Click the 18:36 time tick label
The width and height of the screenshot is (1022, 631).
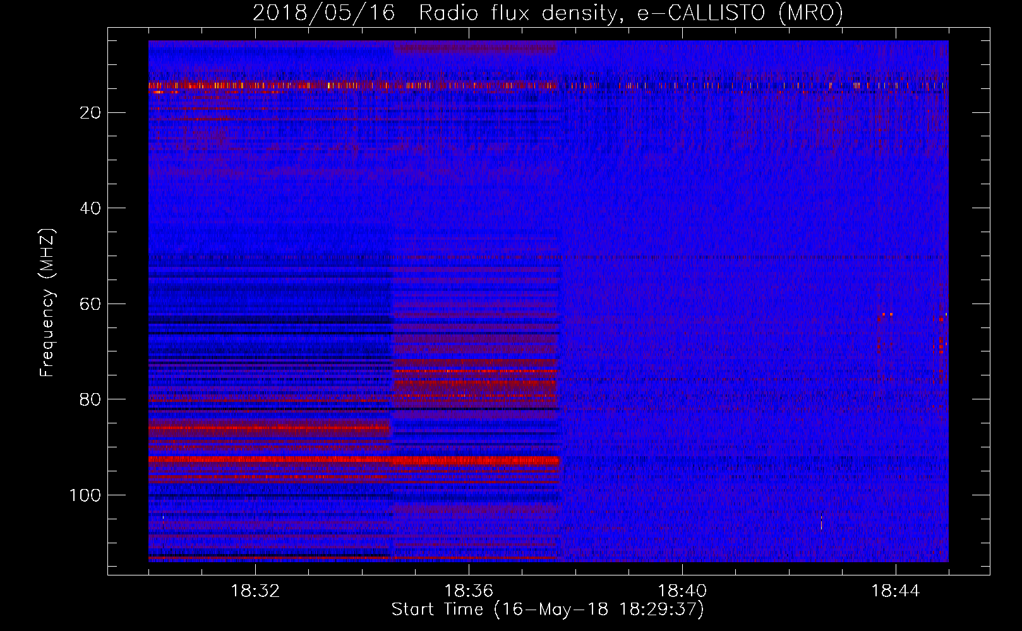(469, 591)
